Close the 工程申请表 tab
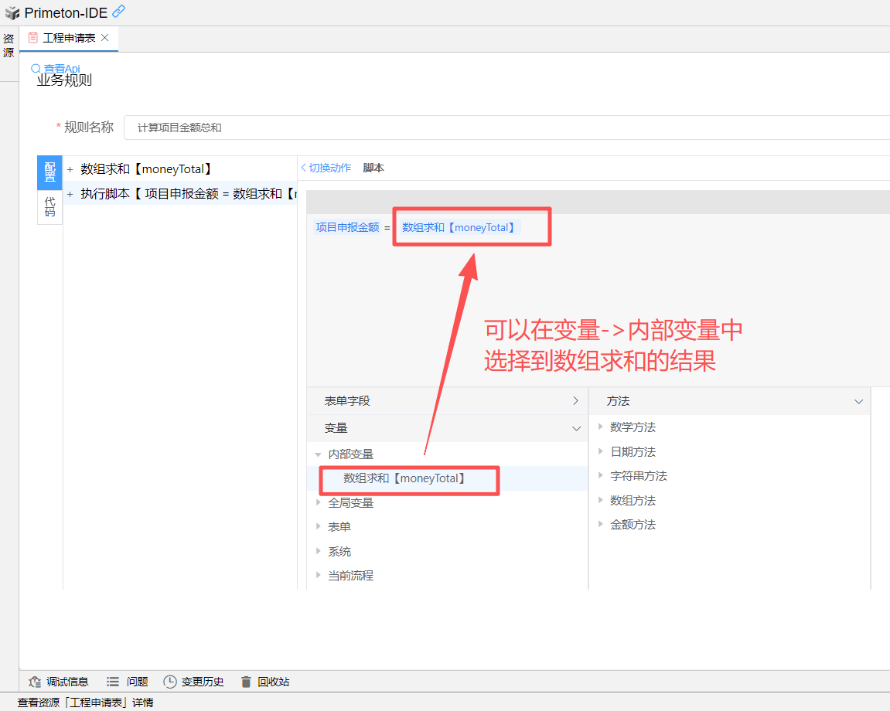The height and width of the screenshot is (711, 890). click(105, 37)
